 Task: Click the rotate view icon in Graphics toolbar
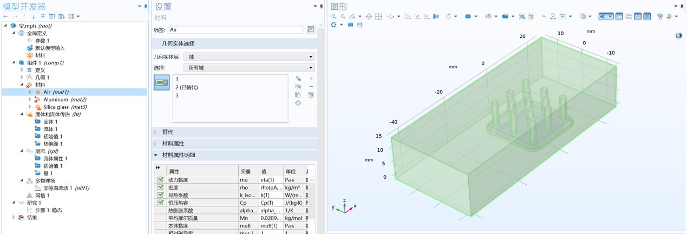coord(448,16)
